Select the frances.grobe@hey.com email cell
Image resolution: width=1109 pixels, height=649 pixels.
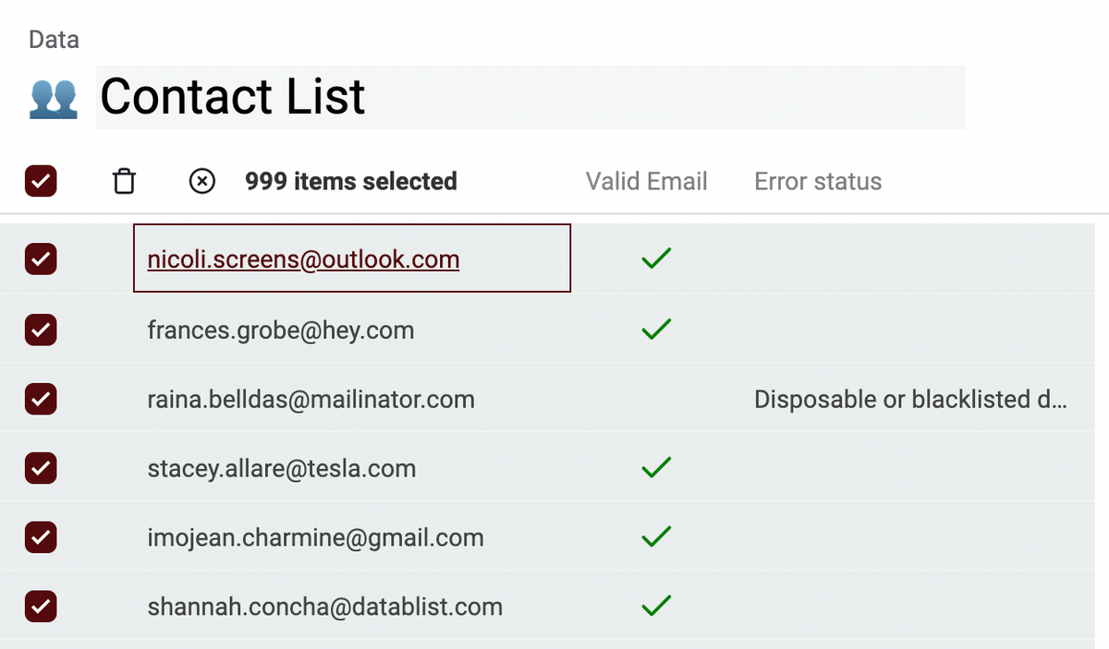(x=281, y=329)
